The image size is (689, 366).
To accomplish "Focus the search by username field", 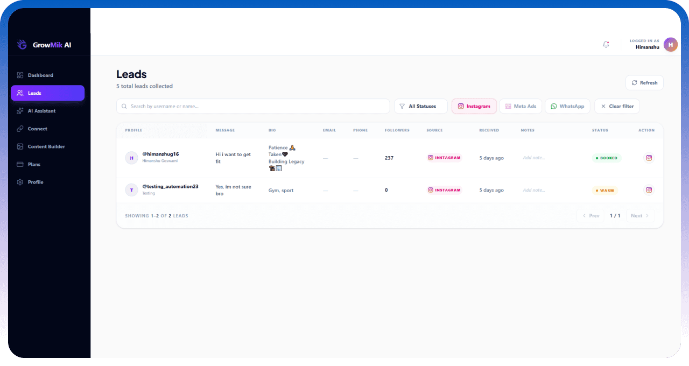I will pyautogui.click(x=253, y=106).
